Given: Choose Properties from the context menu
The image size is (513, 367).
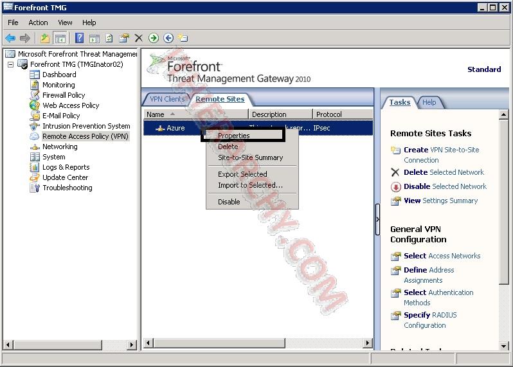Looking at the screenshot, I should click(x=234, y=136).
